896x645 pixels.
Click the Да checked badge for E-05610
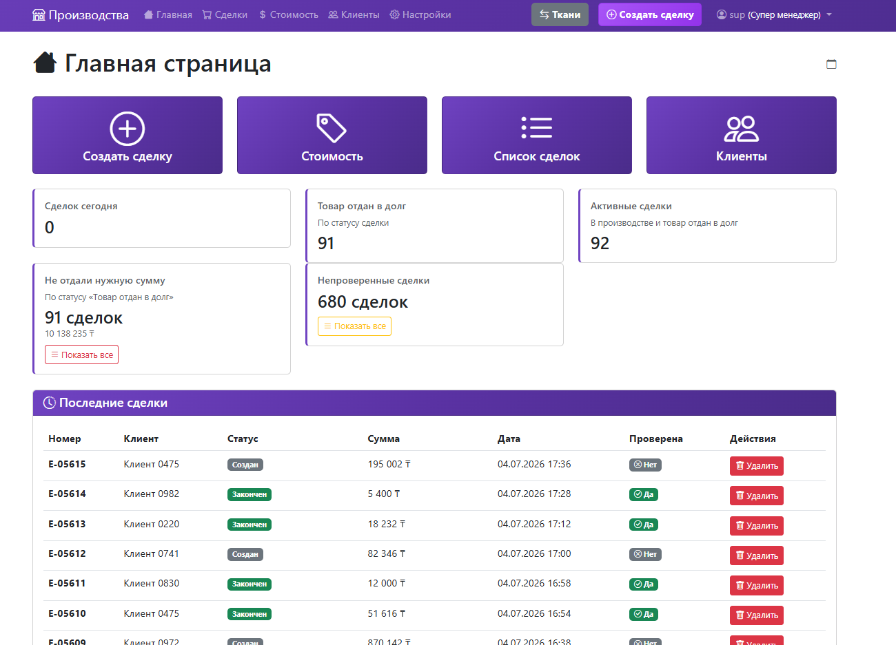pos(644,614)
